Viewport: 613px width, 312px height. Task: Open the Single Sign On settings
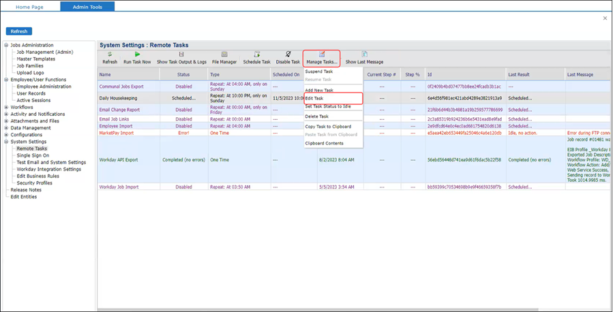pyautogui.click(x=33, y=155)
